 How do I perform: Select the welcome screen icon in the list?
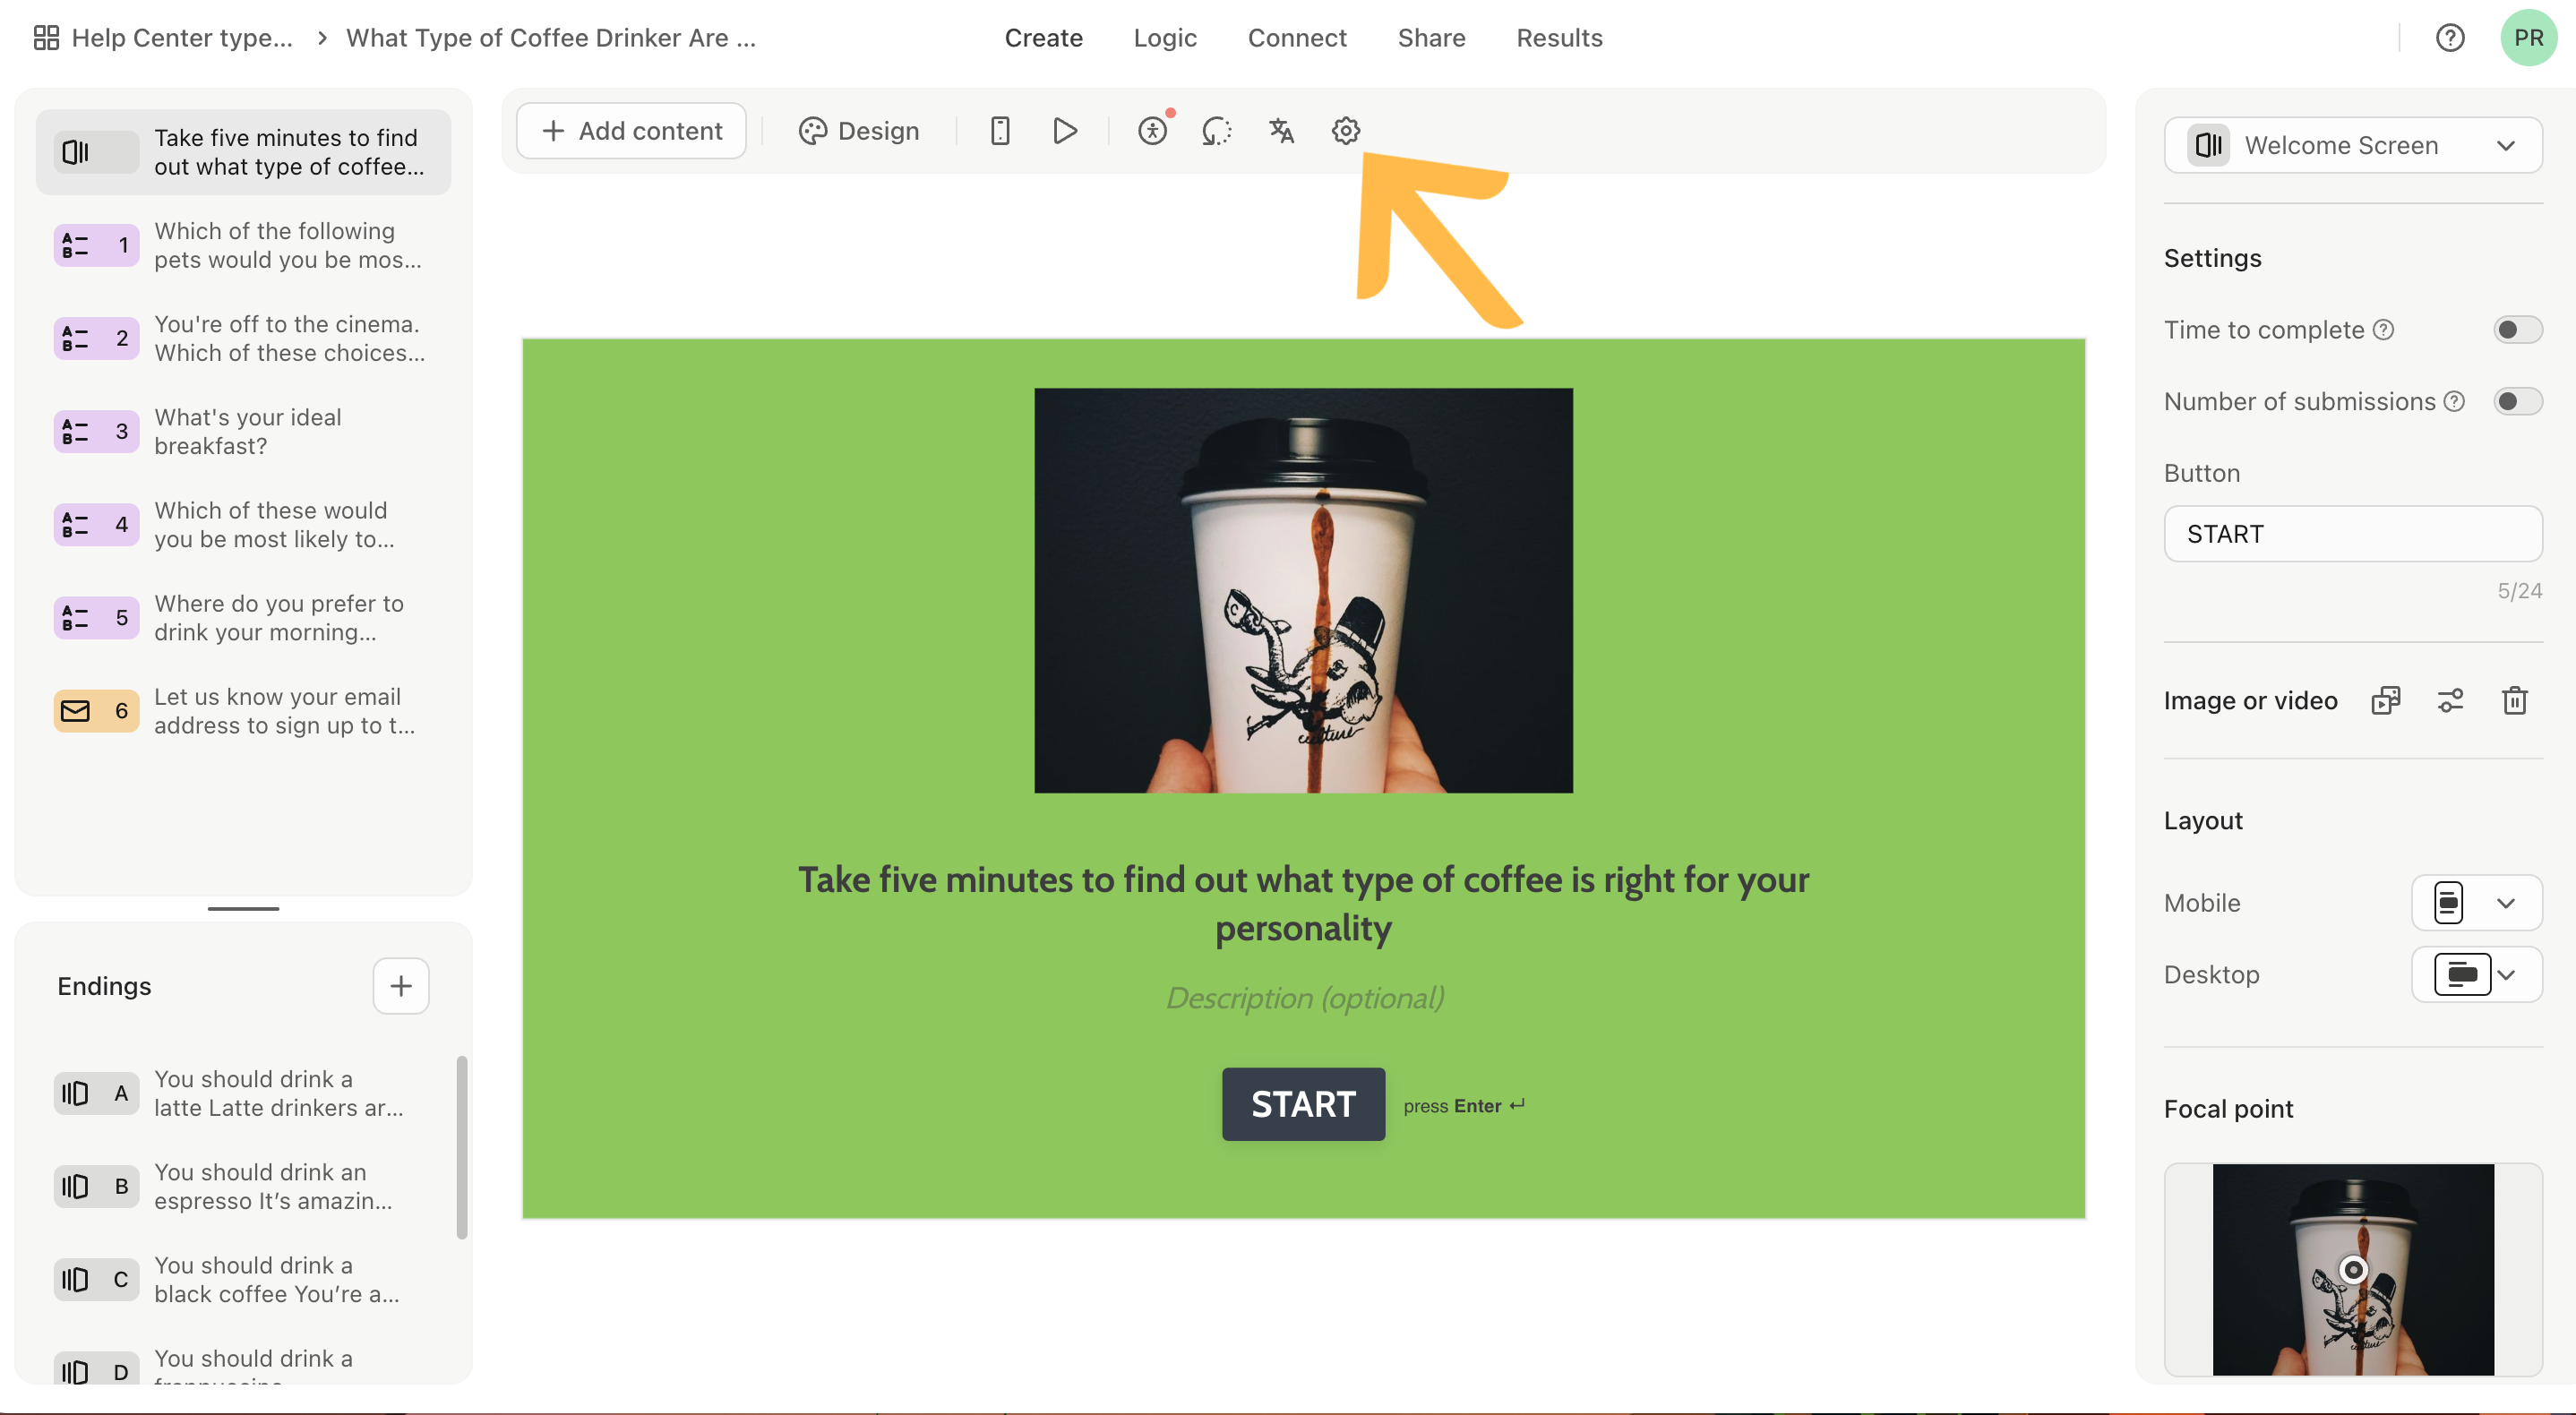[76, 152]
